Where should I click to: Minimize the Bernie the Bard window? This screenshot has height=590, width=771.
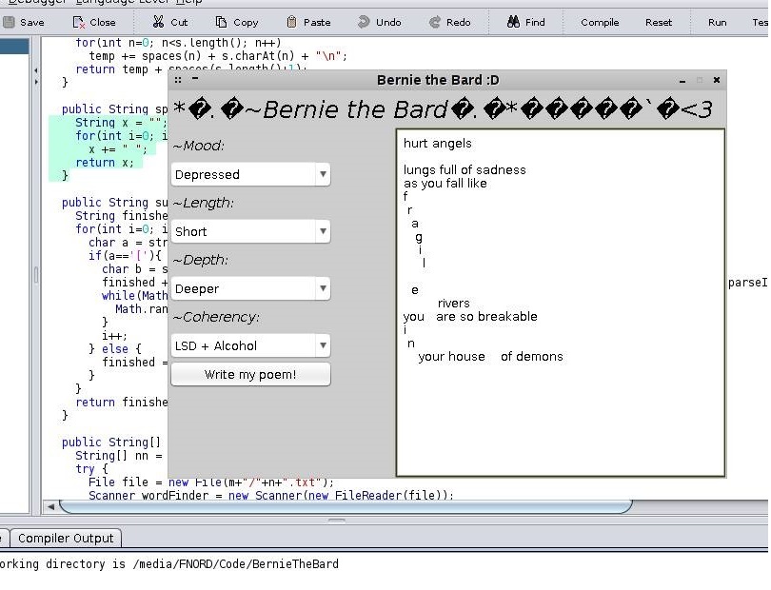point(682,81)
